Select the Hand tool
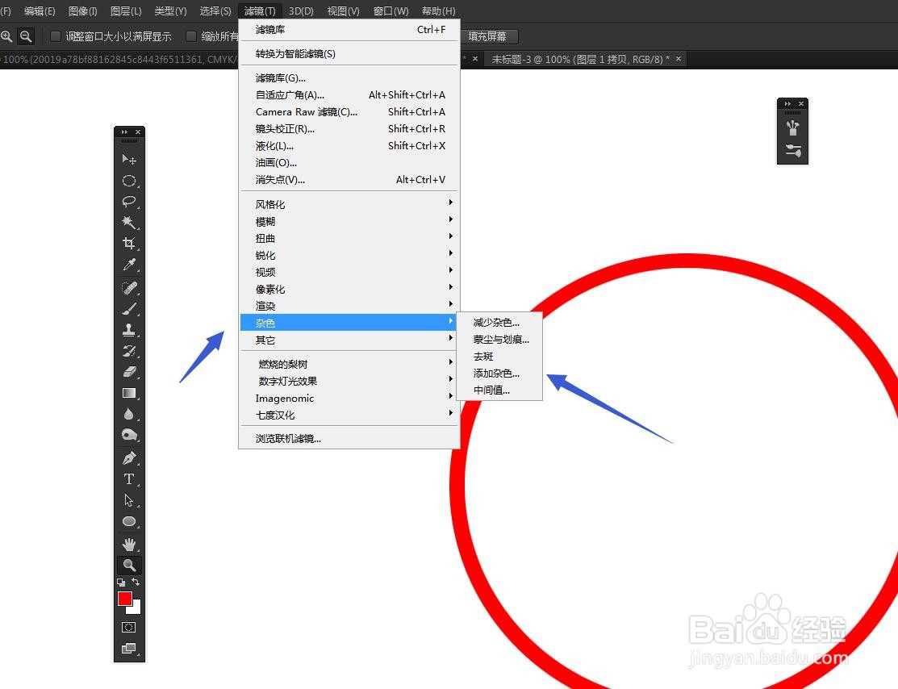 tap(129, 544)
